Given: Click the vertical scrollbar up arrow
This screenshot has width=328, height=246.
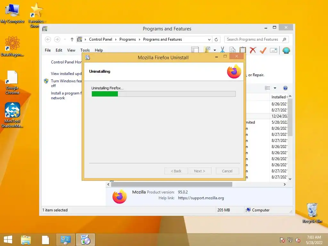Looking at the screenshot, I should [290, 96].
